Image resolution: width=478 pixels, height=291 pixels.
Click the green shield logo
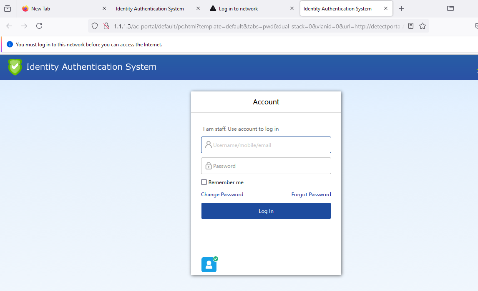(x=15, y=67)
